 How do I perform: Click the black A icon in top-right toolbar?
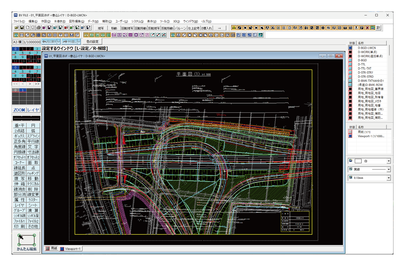pyautogui.click(x=267, y=28)
